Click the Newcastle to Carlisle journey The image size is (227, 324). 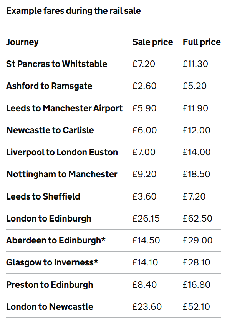pos(50,130)
